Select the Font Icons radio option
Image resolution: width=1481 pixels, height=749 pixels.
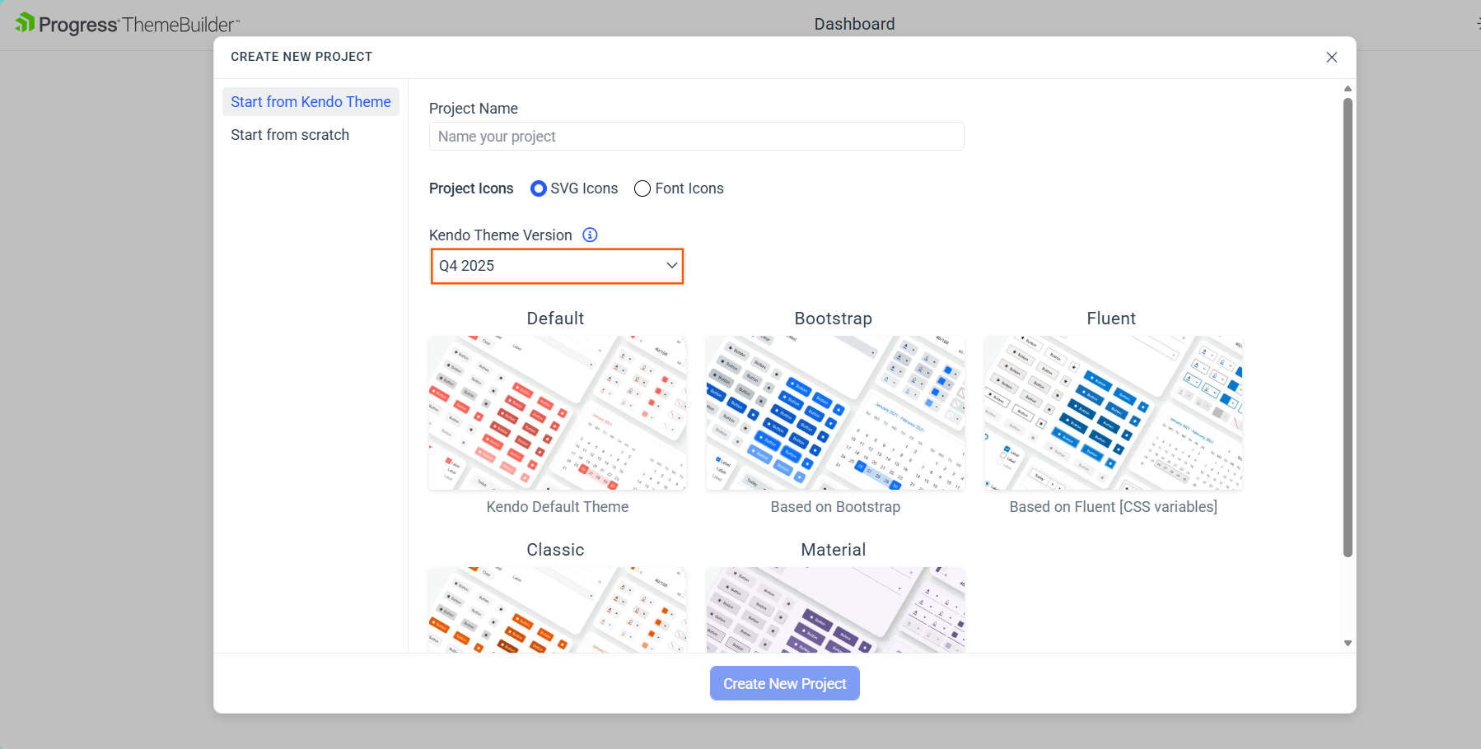pyautogui.click(x=642, y=188)
